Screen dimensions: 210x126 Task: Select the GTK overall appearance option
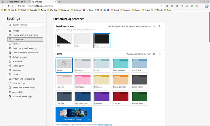click(64, 41)
